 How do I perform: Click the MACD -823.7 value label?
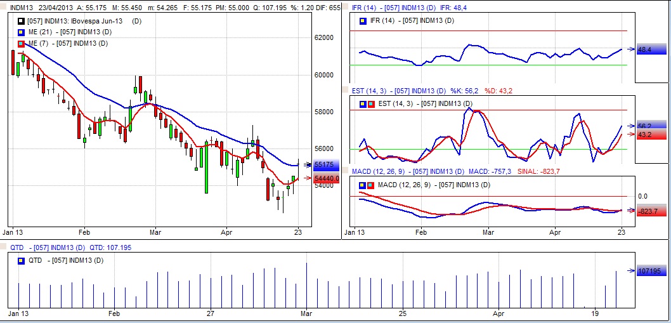pyautogui.click(x=647, y=210)
